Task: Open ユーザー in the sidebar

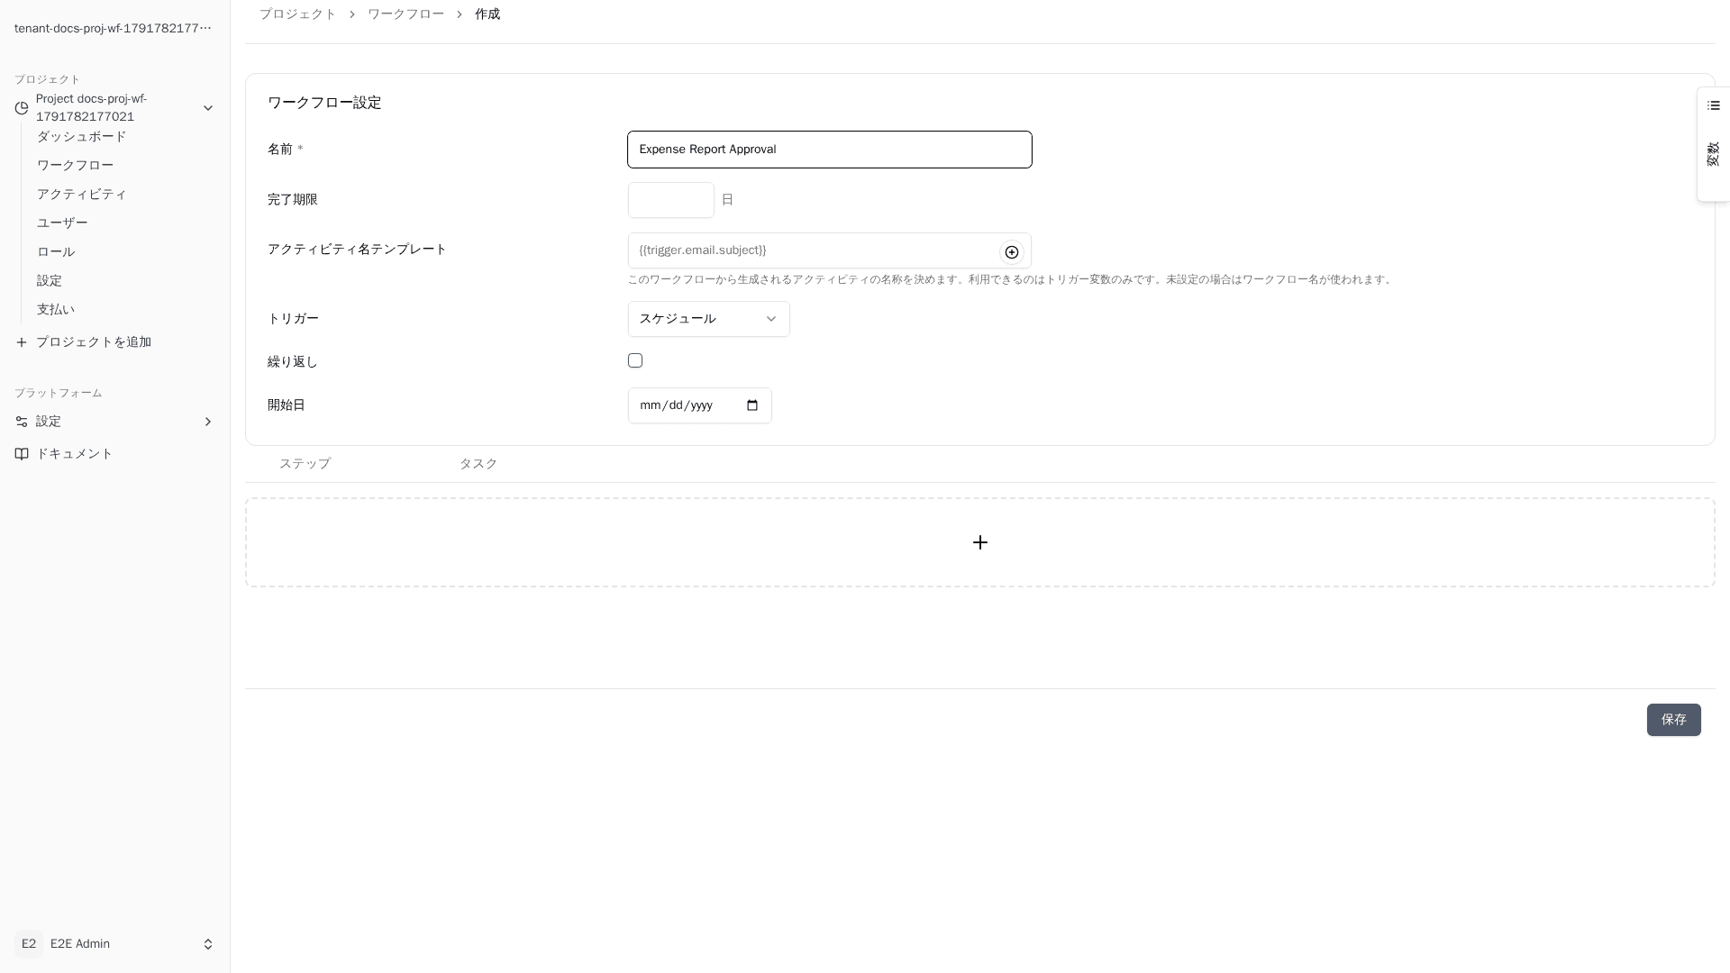Action: (x=62, y=223)
